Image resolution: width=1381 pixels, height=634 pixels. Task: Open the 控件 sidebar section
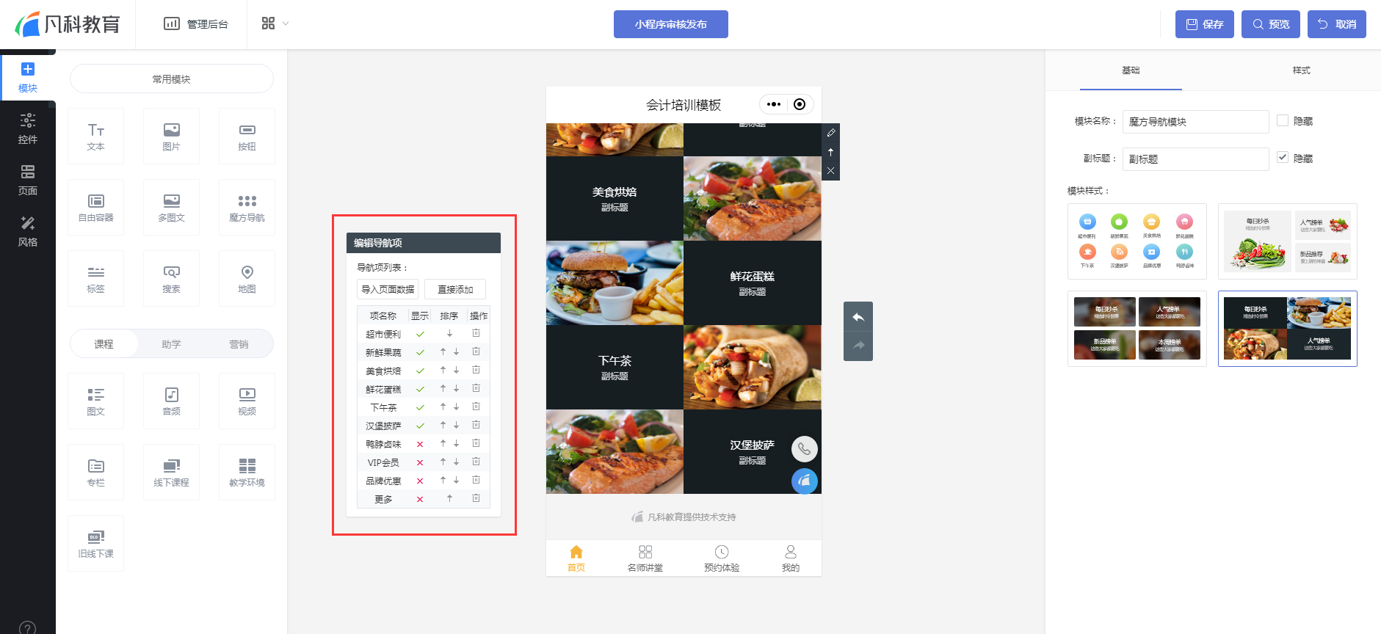[28, 129]
